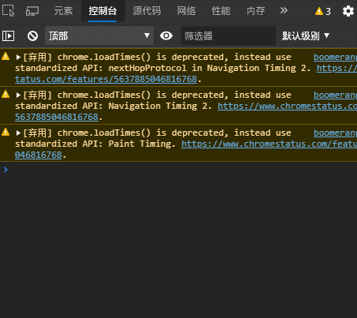
Task: Toggle the device toolbar emulation icon
Action: (32, 11)
